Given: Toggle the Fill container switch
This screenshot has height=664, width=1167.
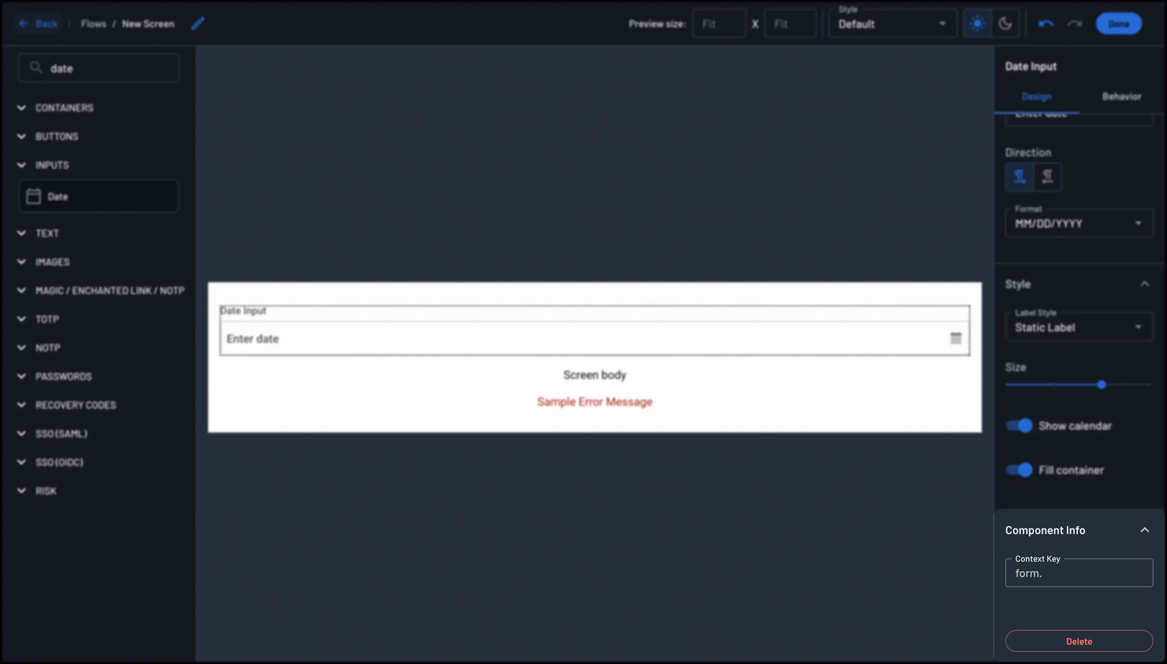Looking at the screenshot, I should (1020, 470).
